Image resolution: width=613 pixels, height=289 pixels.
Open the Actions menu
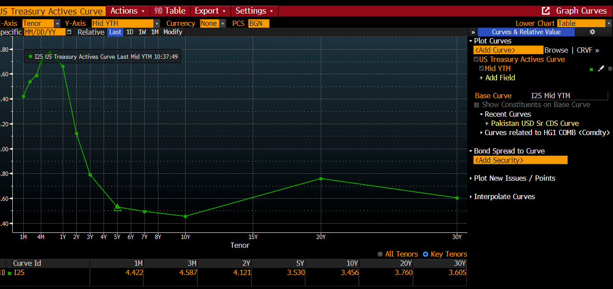tap(127, 11)
